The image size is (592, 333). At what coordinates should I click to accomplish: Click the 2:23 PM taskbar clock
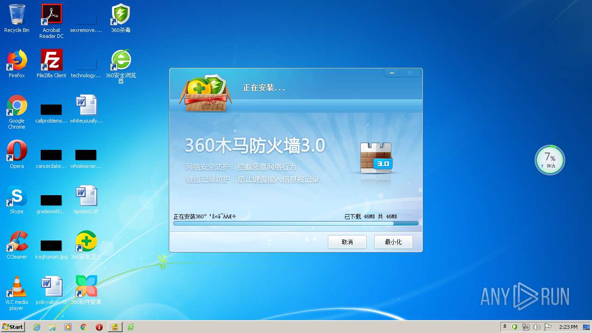tap(568, 327)
